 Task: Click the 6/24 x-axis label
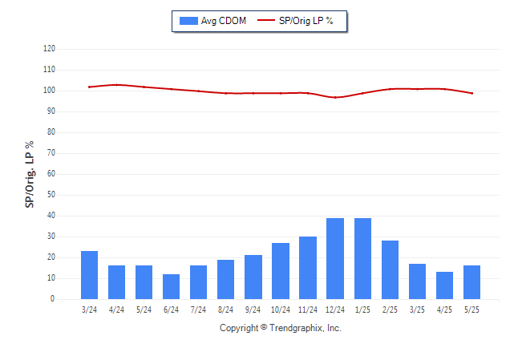pos(171,310)
